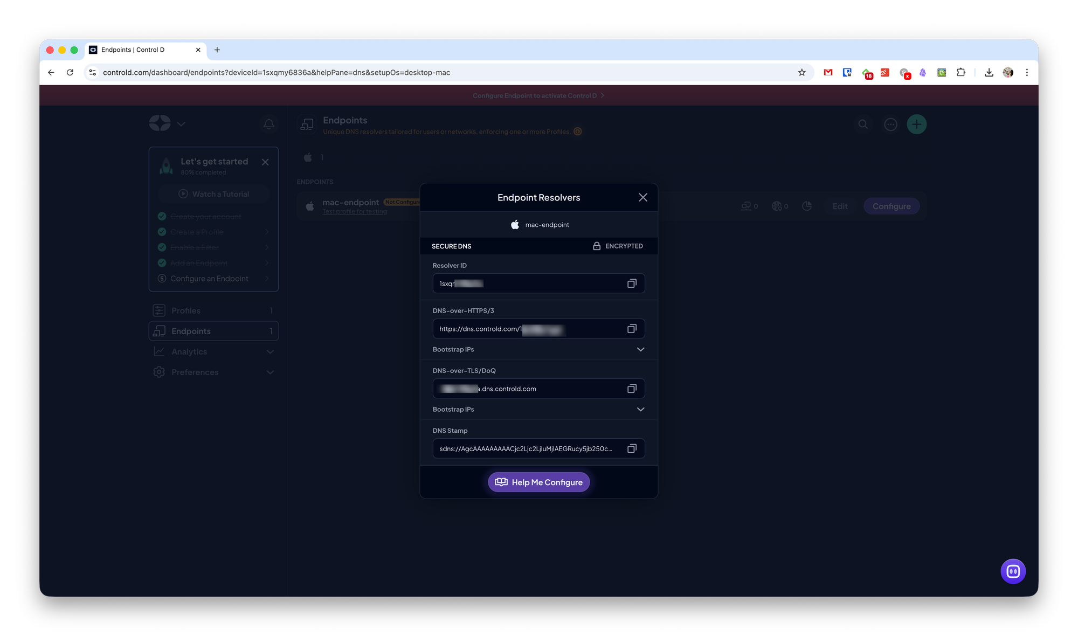1078x636 pixels.
Task: Copy the Resolver ID value
Action: [632, 284]
